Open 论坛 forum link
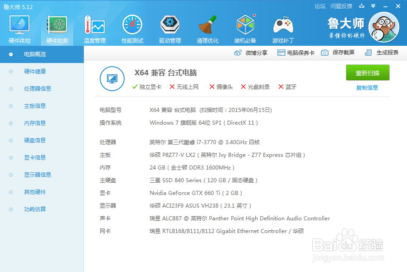The image size is (407, 272). (x=320, y=6)
